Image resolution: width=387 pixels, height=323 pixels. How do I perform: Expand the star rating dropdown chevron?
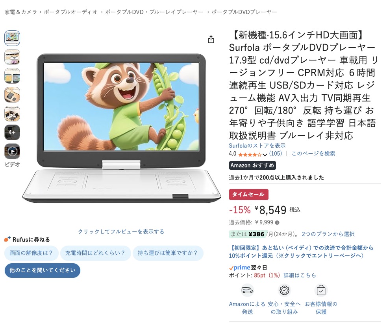pyautogui.click(x=265, y=155)
